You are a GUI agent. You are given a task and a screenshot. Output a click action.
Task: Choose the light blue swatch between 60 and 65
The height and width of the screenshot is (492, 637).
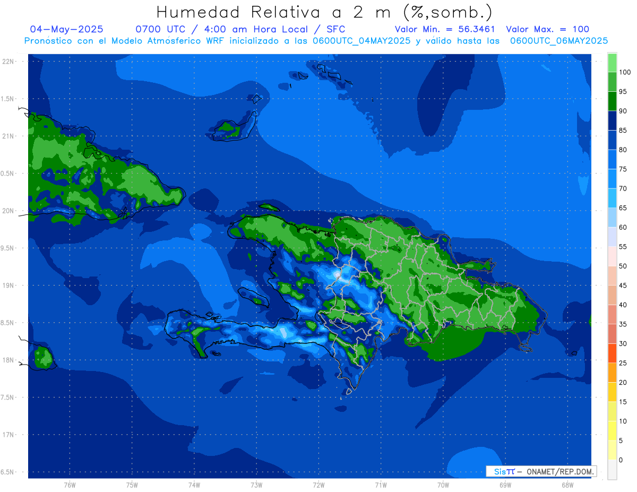pos(612,218)
